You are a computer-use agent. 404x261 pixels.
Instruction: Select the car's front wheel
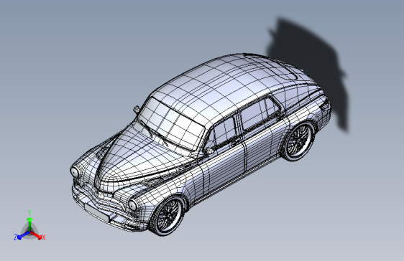[x=167, y=216]
